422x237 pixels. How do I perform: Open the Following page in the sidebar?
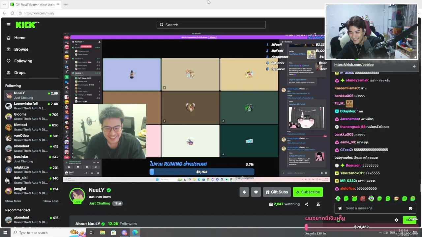pyautogui.click(x=23, y=61)
